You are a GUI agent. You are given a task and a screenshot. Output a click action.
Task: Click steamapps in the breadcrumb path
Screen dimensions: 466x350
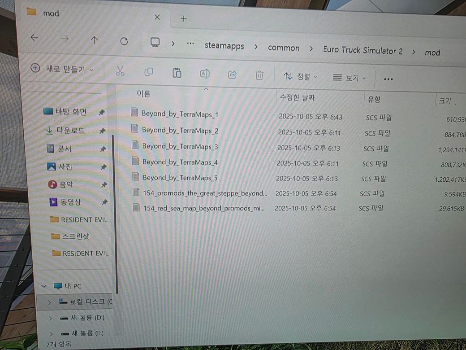pos(224,46)
